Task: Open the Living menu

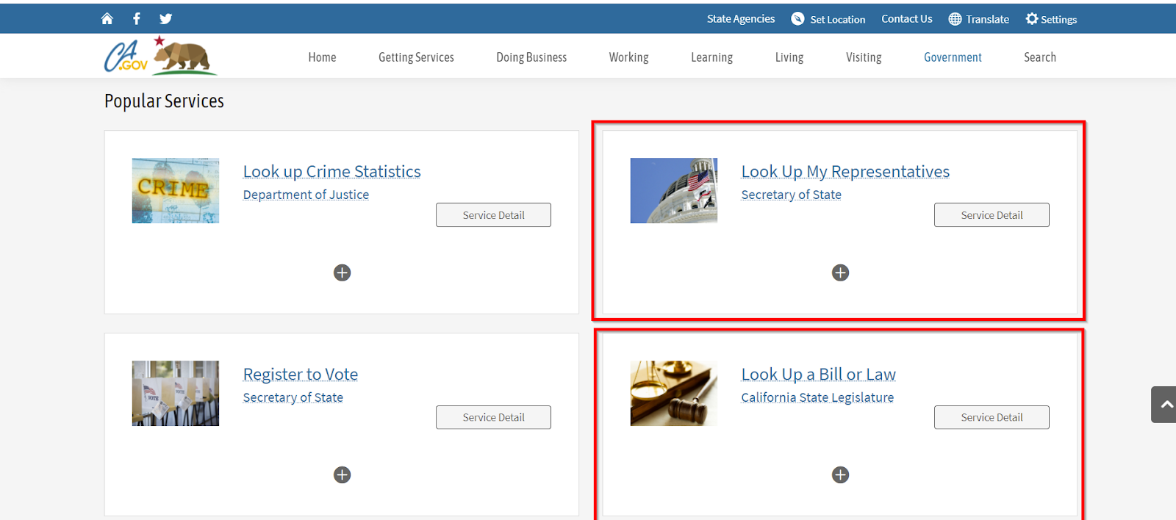Action: click(x=789, y=57)
